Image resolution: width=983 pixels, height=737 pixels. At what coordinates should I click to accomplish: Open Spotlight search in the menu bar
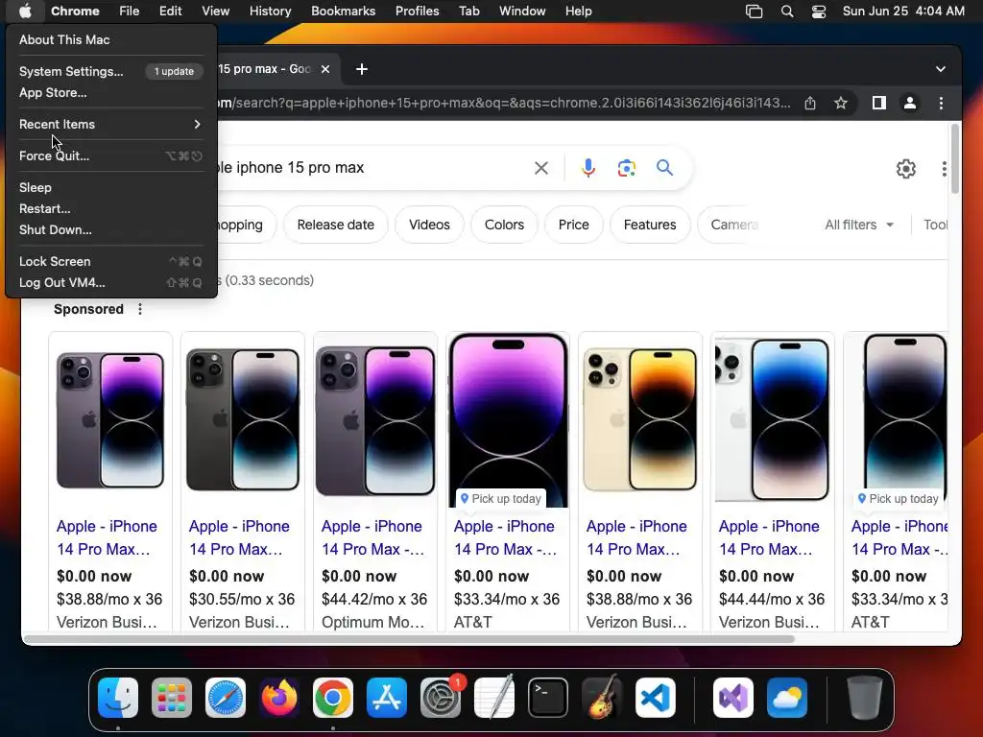787,12
